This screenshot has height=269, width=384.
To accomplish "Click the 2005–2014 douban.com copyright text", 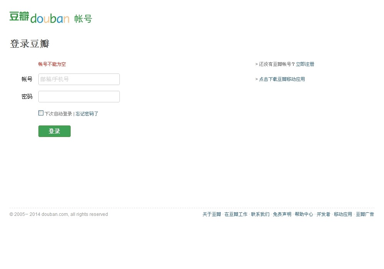I will 58,214.
